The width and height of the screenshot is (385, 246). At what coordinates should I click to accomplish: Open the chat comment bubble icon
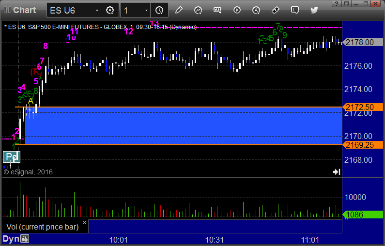coord(294,10)
